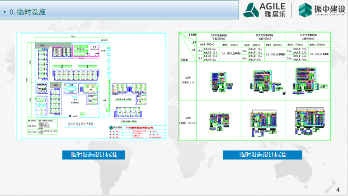This screenshot has height=196, width=348.
Task: Click the 办公区：900m2 table cell
Action: (x=208, y=45)
